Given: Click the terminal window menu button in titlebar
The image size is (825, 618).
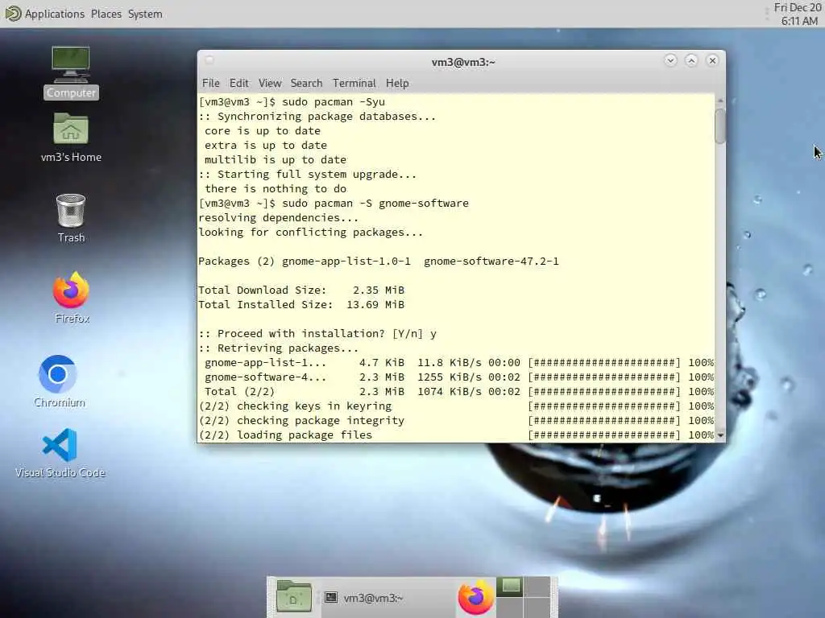Looking at the screenshot, I should (x=209, y=60).
